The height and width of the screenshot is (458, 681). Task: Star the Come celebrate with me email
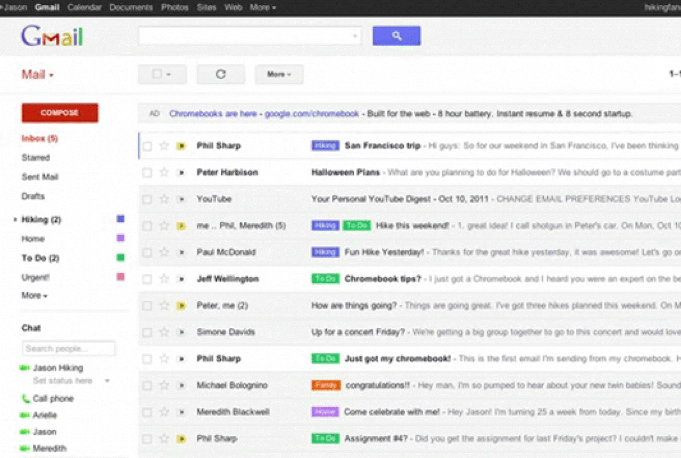pyautogui.click(x=164, y=412)
